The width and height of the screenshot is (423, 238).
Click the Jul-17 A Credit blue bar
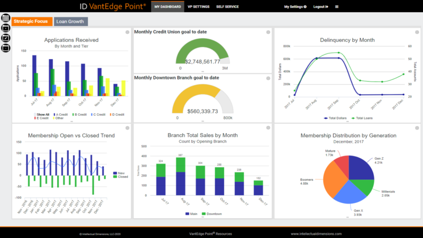34,76
